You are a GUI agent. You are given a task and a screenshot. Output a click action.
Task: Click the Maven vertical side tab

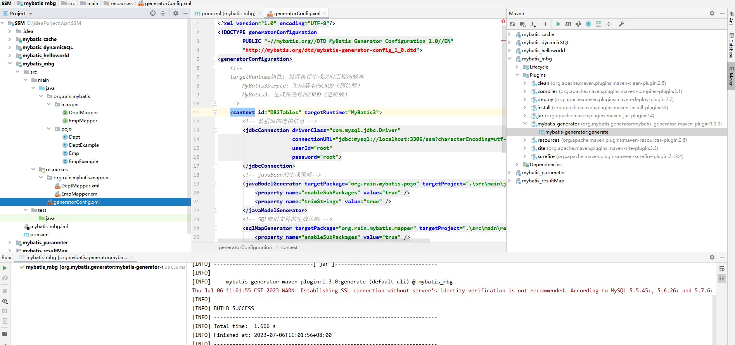pos(731,76)
